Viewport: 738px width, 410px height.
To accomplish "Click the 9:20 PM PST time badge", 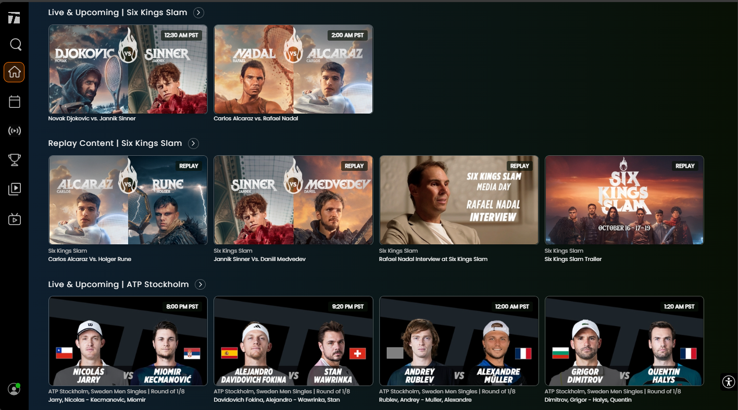I will (x=347, y=307).
